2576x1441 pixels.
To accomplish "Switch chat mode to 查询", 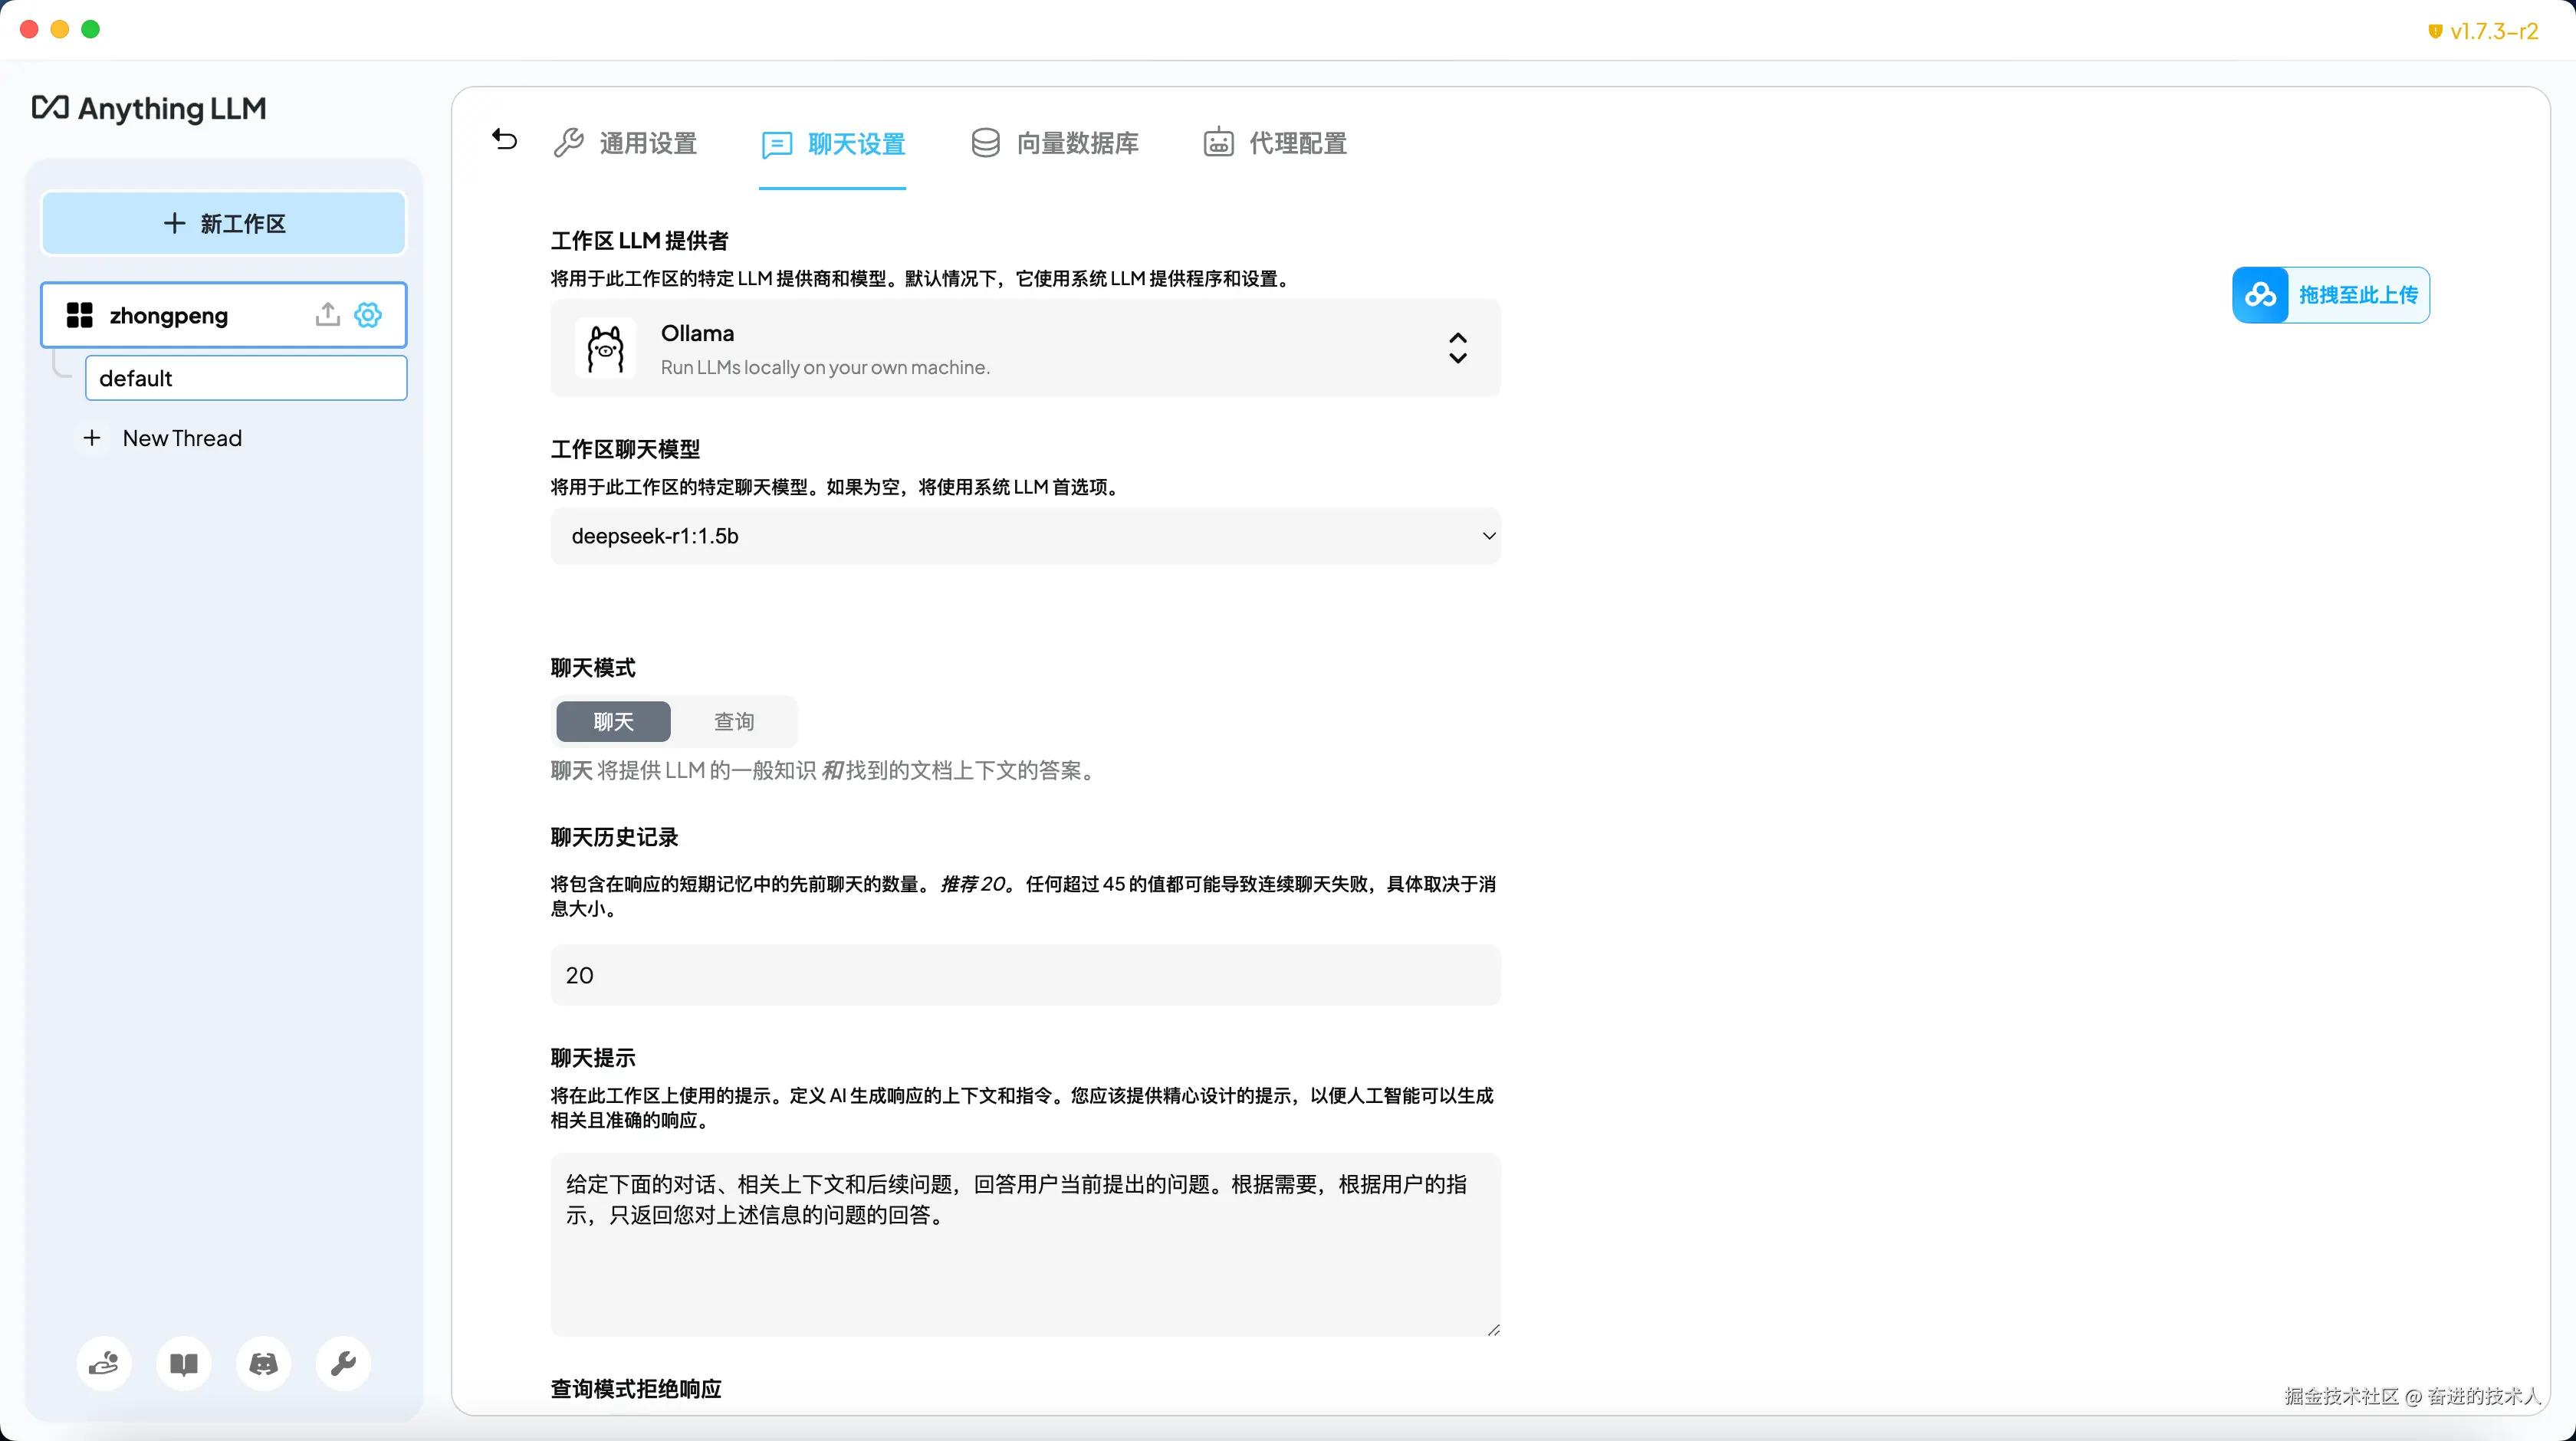I will tap(734, 721).
